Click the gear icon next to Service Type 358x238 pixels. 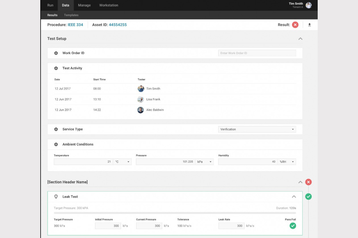click(56, 129)
